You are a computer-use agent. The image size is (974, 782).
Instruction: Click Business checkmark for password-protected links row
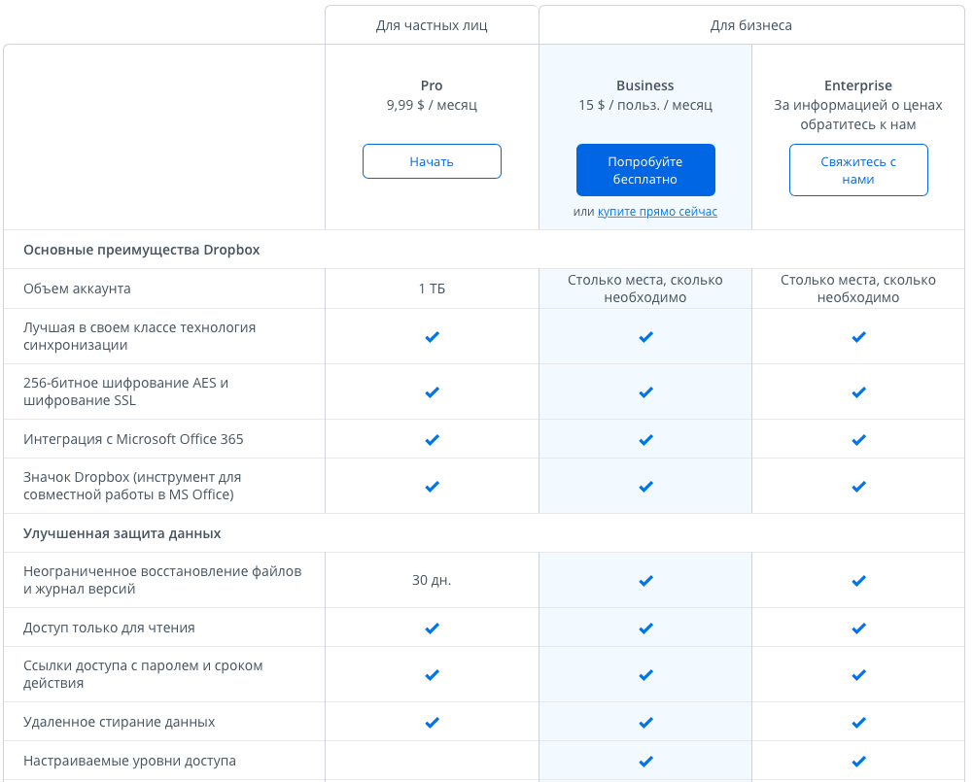coord(645,675)
